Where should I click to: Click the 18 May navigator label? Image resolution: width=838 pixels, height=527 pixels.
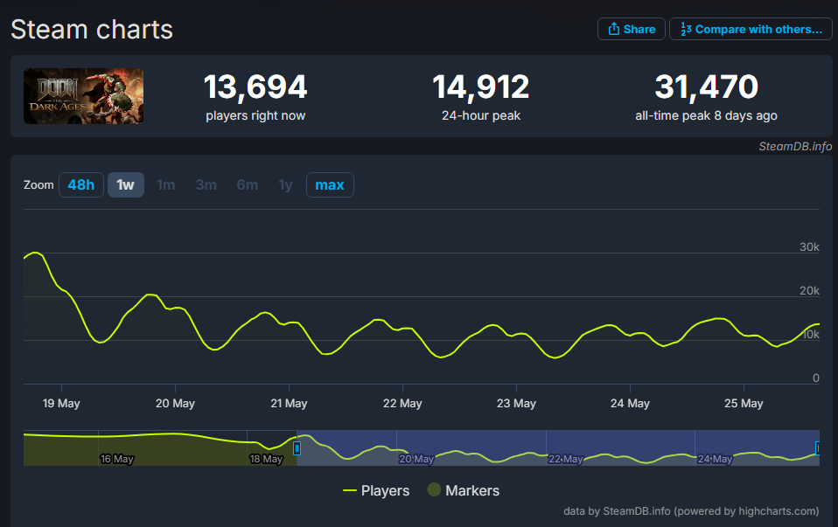click(x=266, y=459)
